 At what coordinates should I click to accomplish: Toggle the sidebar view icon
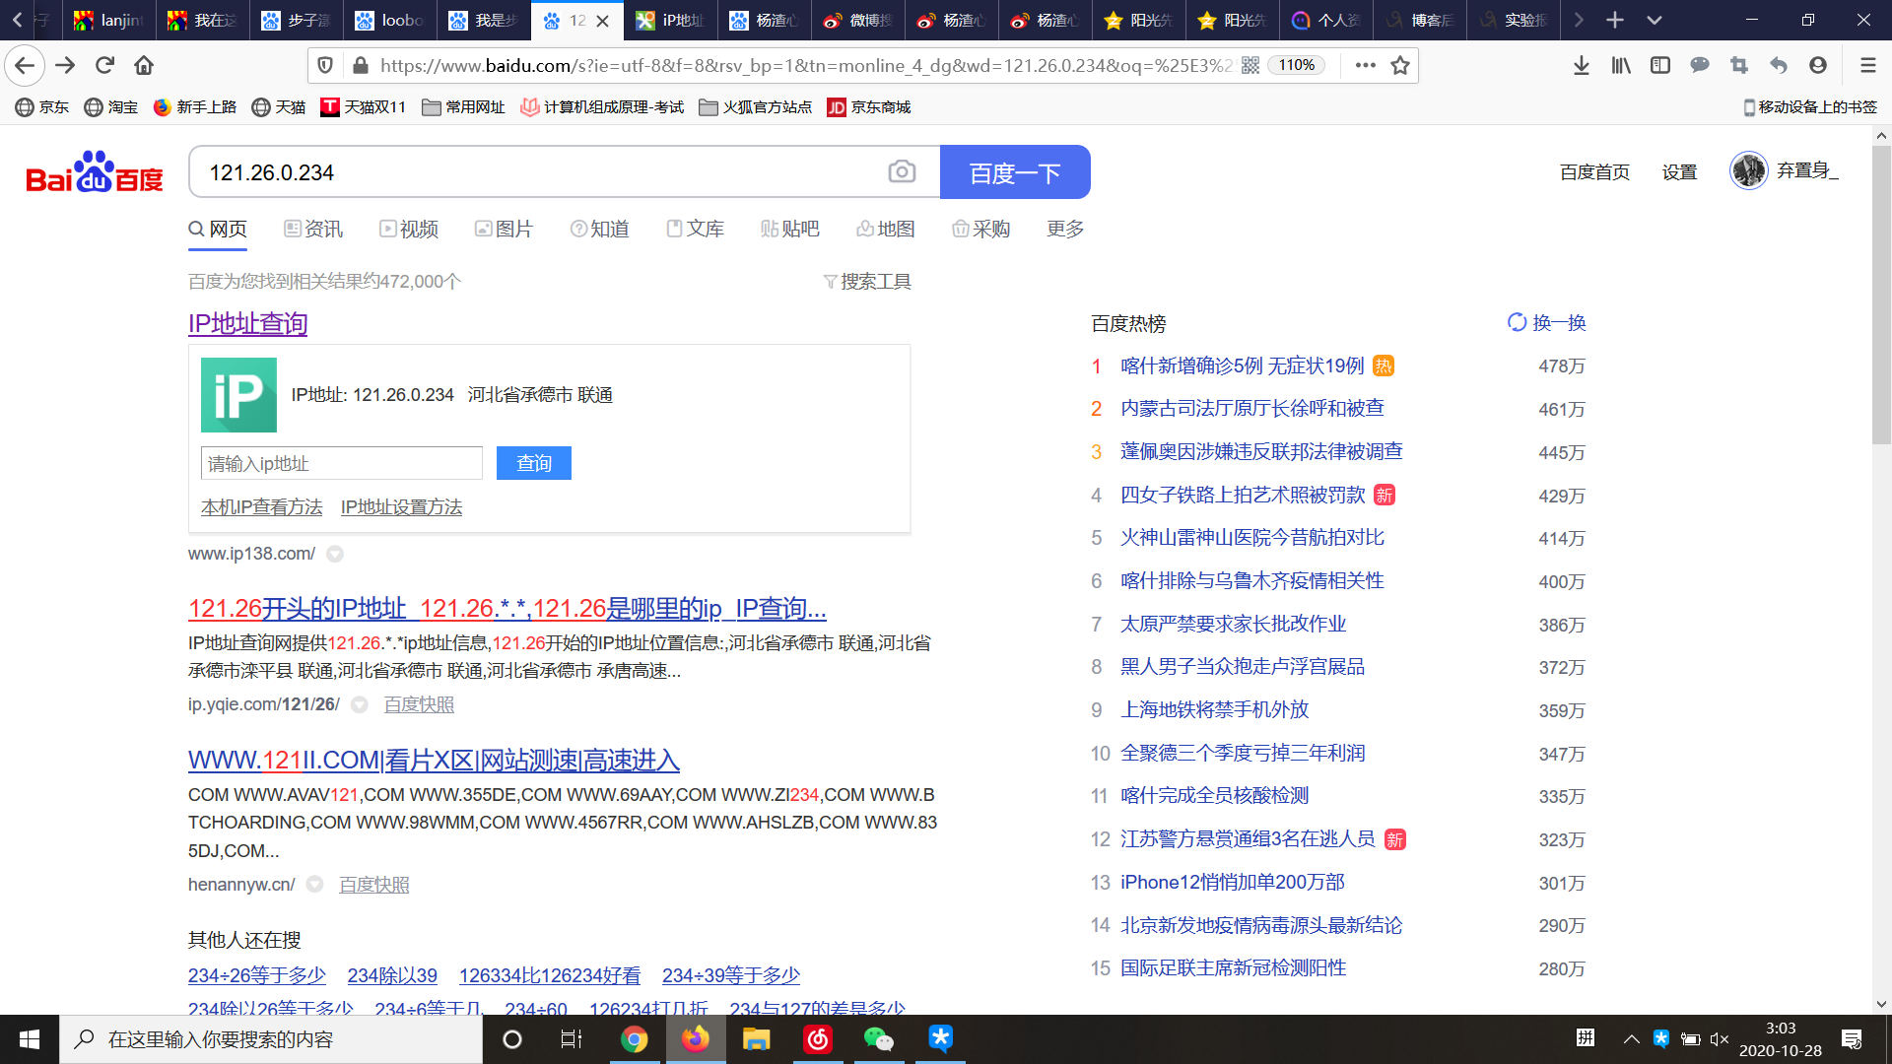tap(1660, 66)
